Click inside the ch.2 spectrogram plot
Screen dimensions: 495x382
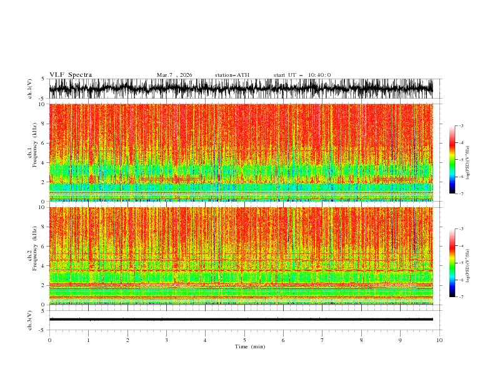tap(241, 256)
